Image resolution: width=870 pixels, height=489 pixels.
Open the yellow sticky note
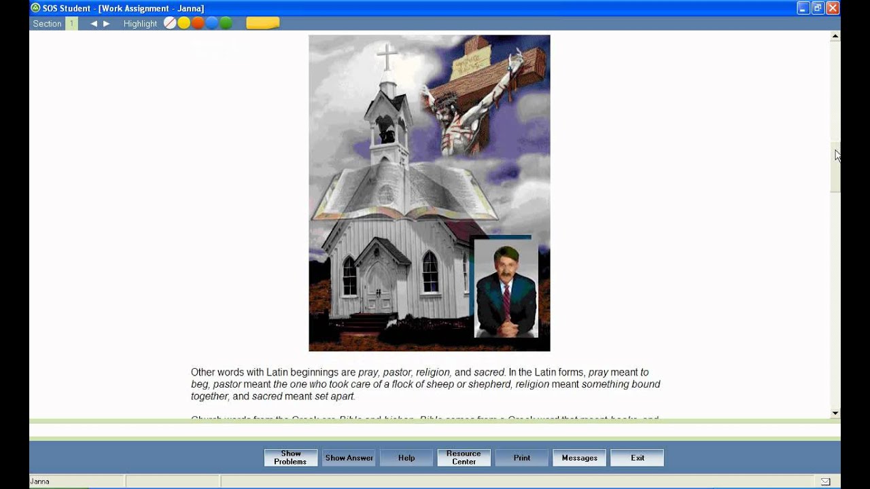(262, 23)
